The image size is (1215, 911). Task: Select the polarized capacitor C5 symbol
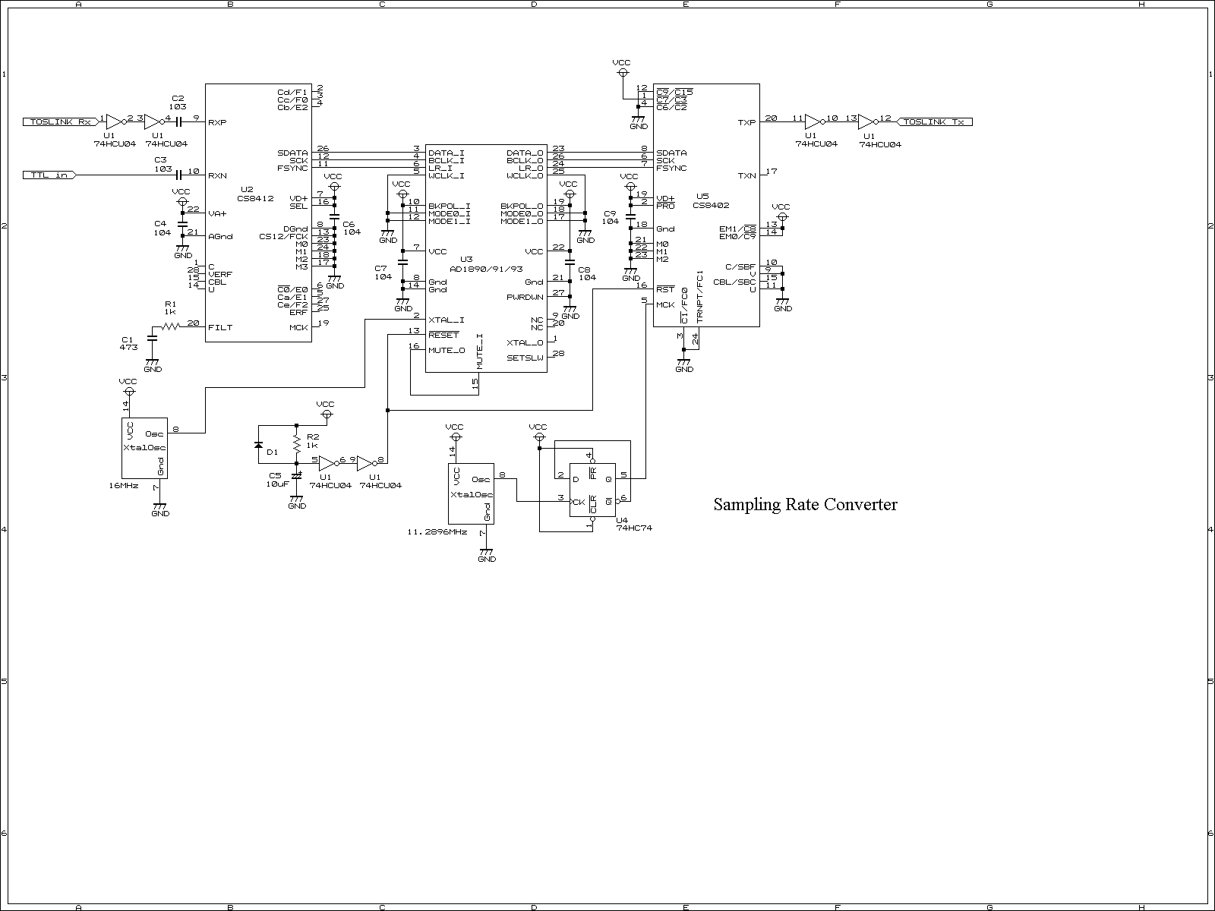[296, 475]
